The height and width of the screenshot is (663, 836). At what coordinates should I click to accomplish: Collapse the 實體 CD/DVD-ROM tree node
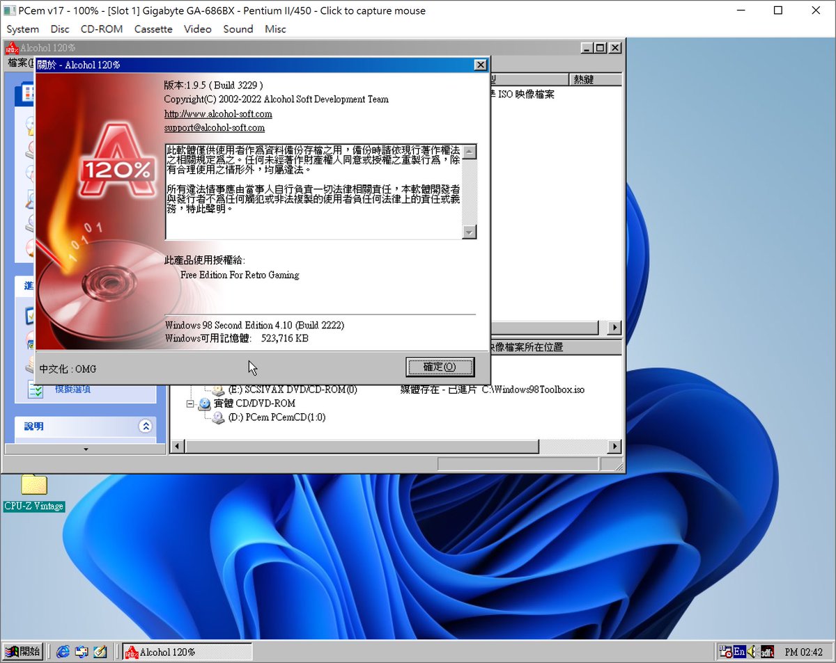pyautogui.click(x=190, y=404)
